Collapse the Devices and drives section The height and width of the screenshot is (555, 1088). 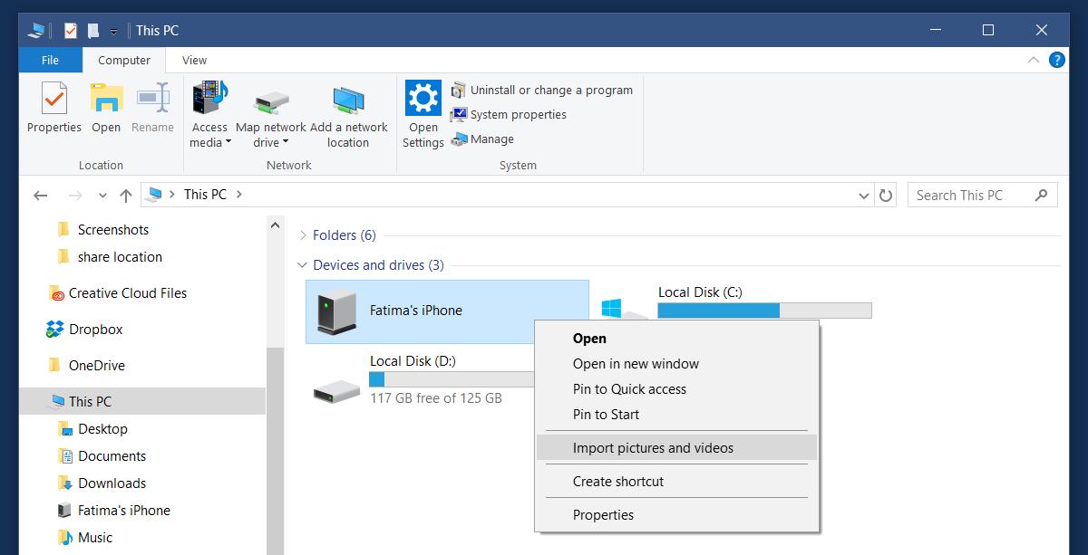[x=303, y=265]
